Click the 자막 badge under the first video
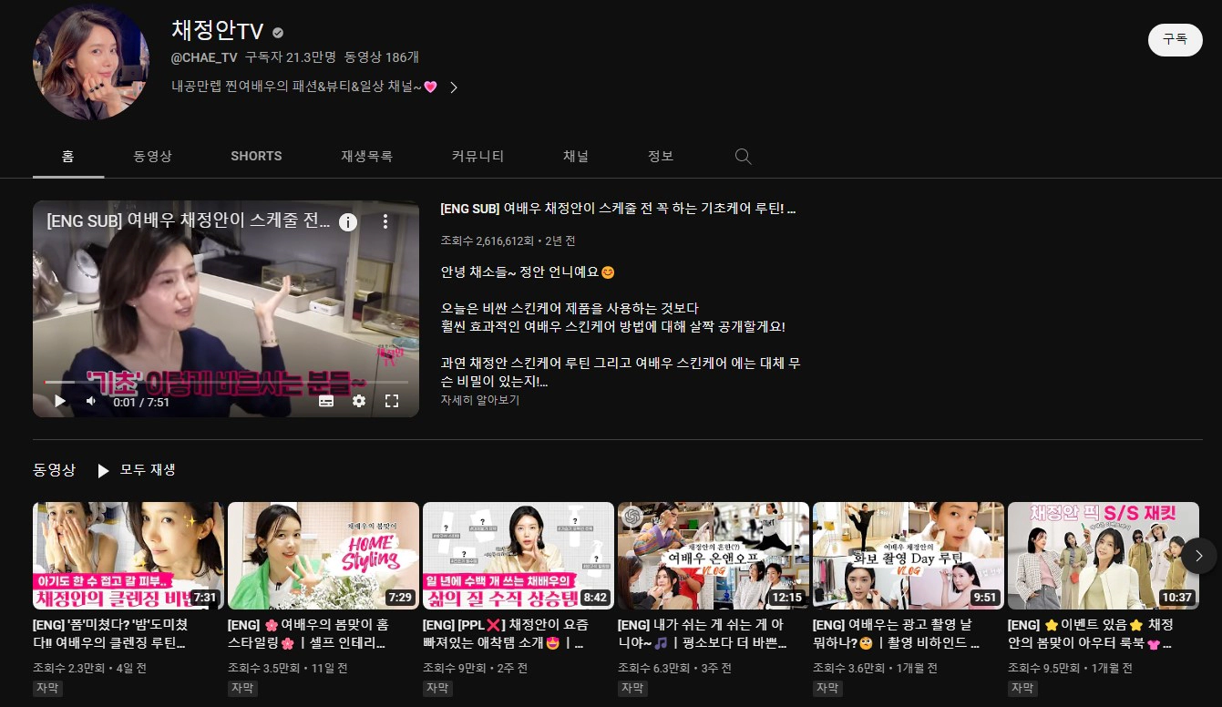Screen dimensions: 1222x707 click(x=46, y=689)
